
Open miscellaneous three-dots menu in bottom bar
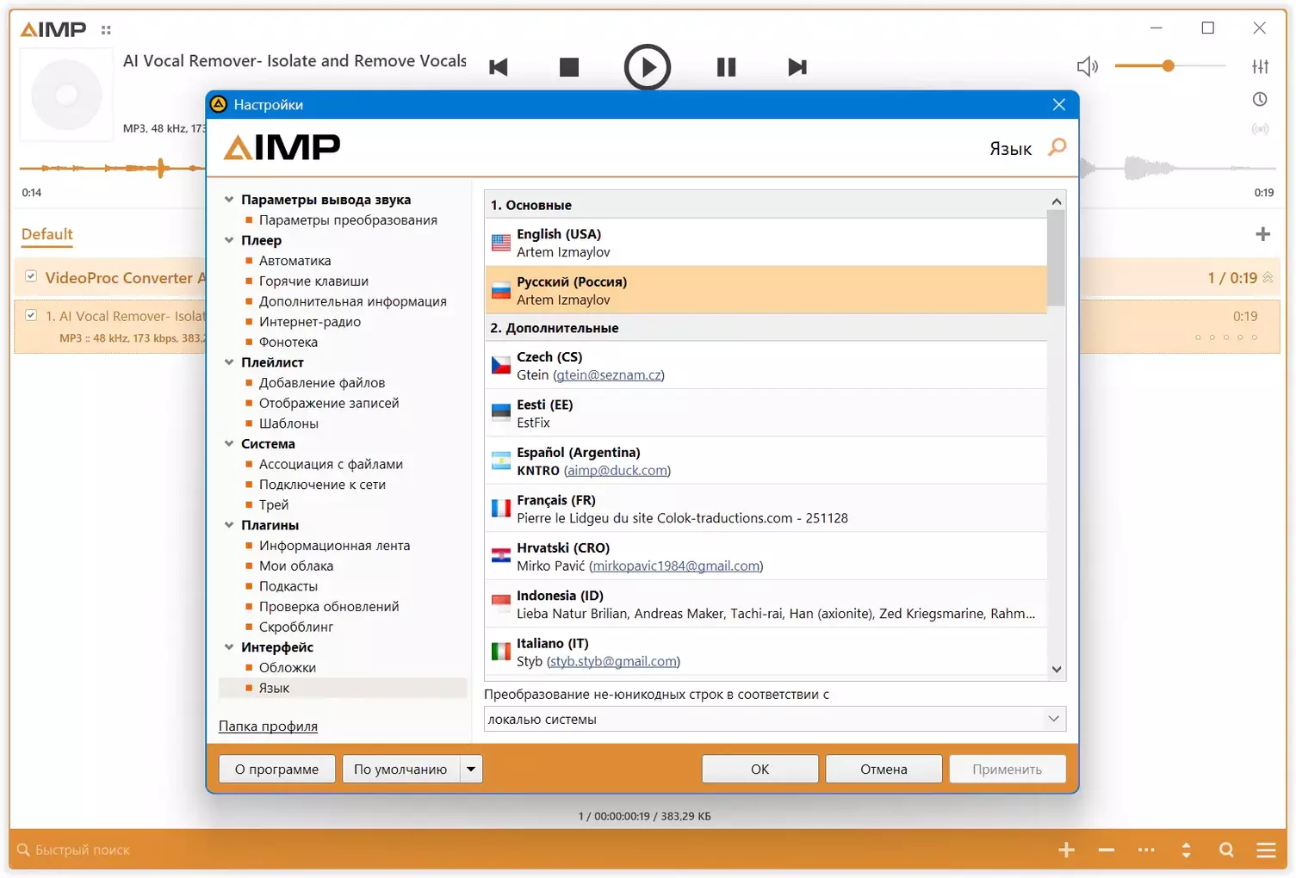tap(1146, 850)
